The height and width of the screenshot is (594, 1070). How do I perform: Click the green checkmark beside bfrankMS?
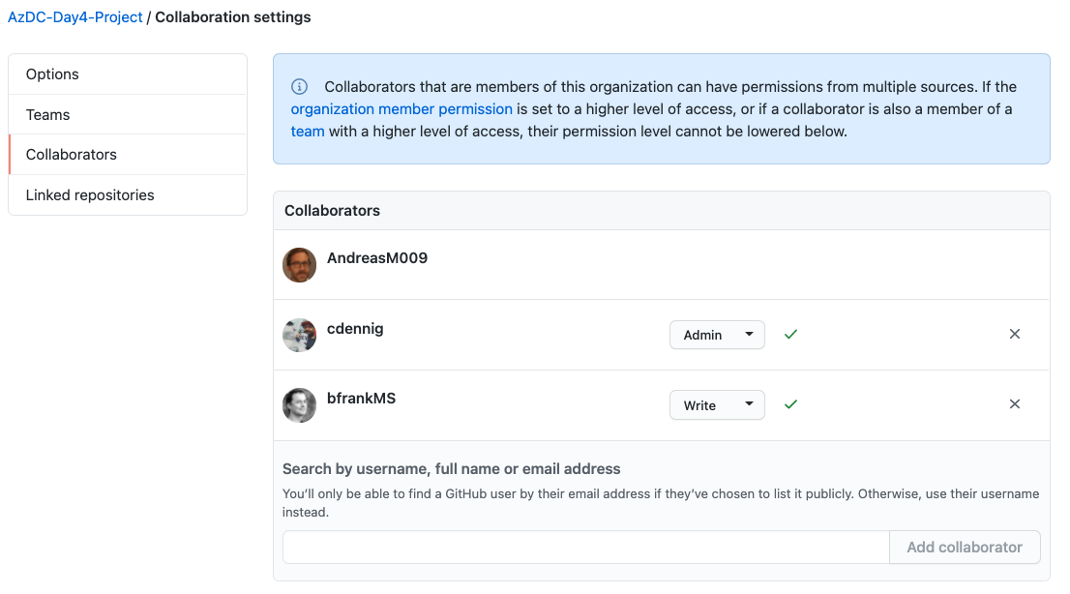coord(790,404)
